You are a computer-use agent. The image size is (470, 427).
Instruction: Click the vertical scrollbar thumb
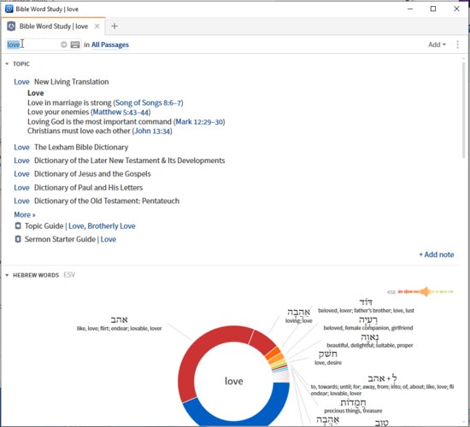tap(463, 109)
